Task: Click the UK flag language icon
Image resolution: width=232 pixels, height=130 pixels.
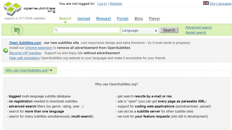Action: click(206, 3)
